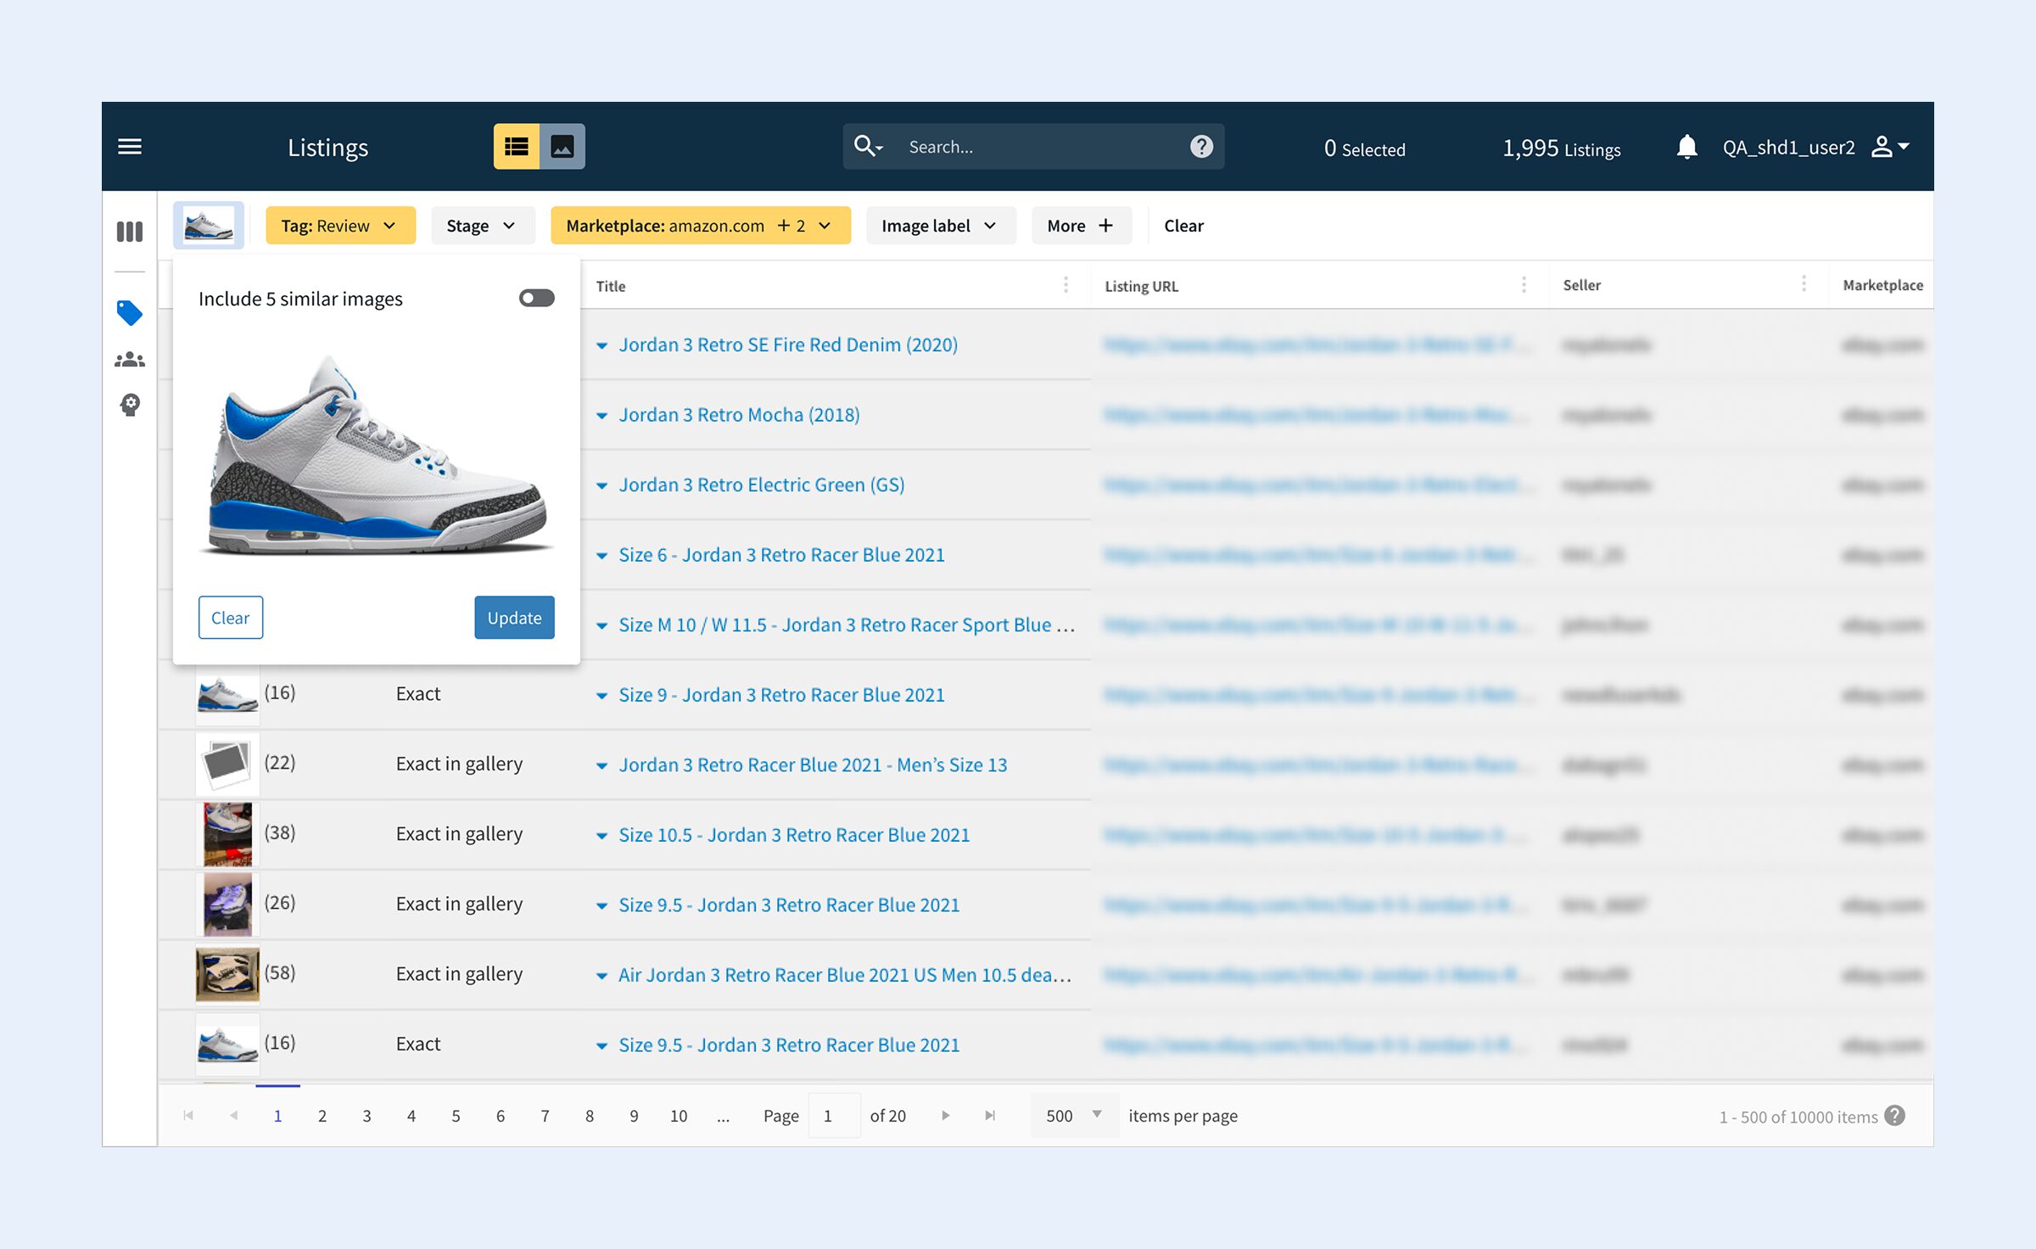The height and width of the screenshot is (1249, 2036).
Task: Open search options magnifier dropdown
Action: click(x=868, y=146)
